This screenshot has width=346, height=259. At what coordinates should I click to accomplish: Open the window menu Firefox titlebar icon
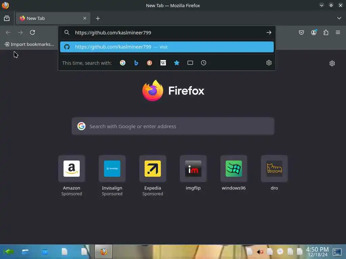pyautogui.click(x=5, y=5)
